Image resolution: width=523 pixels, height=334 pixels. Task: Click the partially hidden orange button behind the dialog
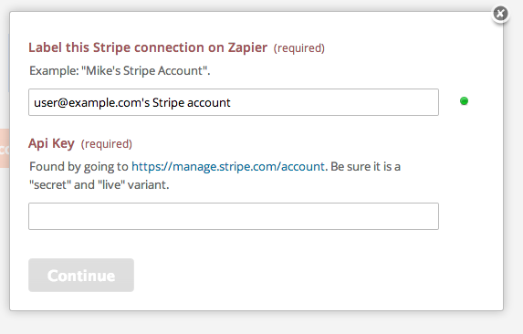5,149
